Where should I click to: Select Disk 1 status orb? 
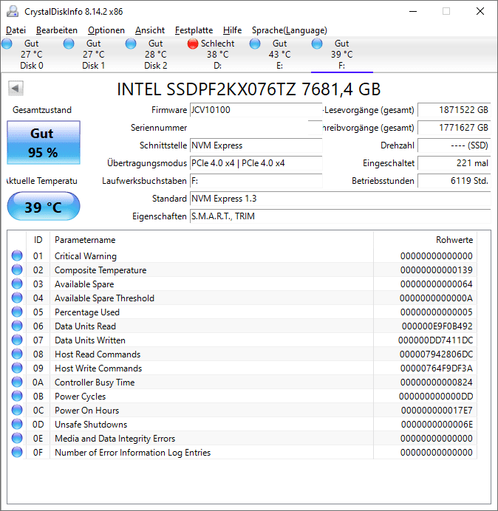point(69,44)
